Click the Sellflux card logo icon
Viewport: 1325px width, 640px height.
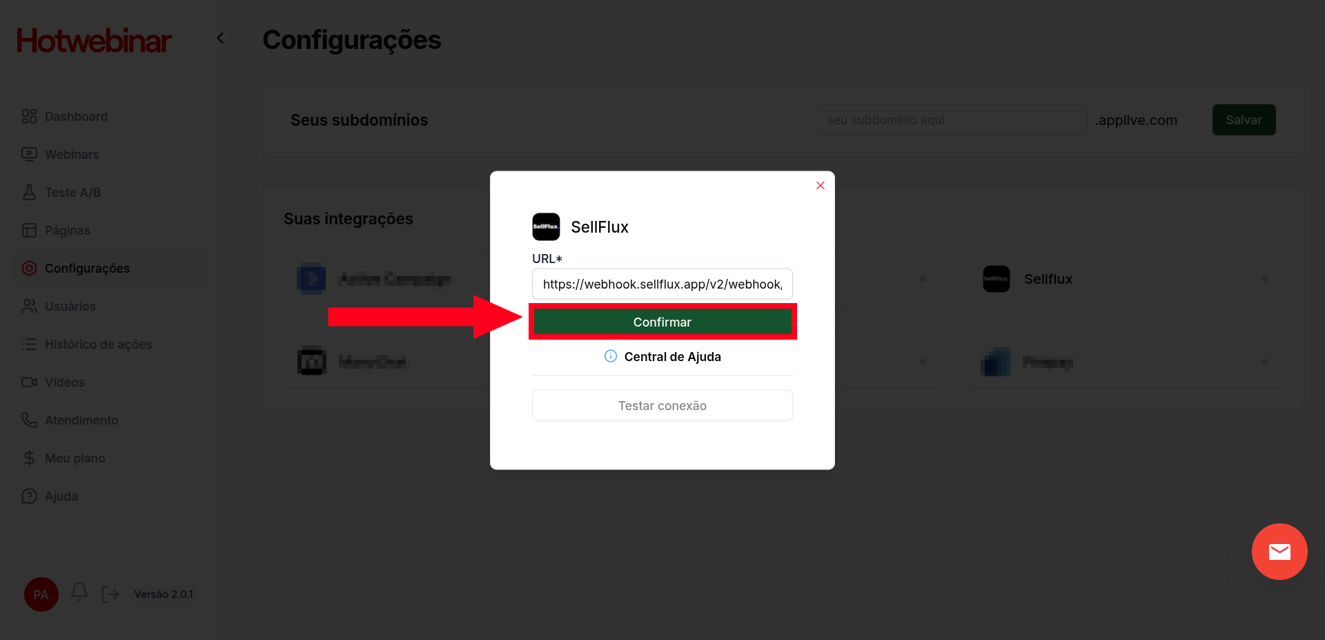click(996, 279)
